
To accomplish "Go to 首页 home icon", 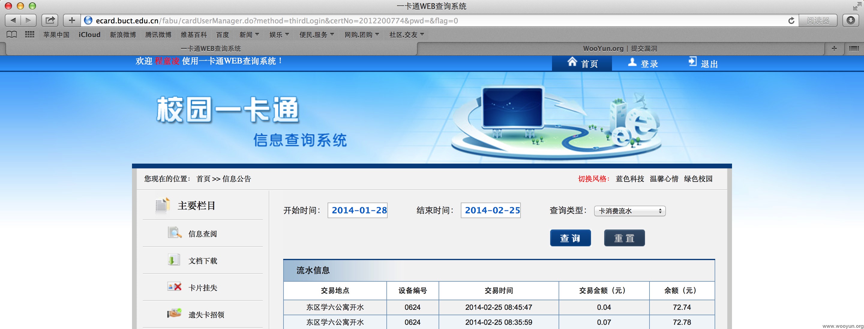I will (x=572, y=62).
